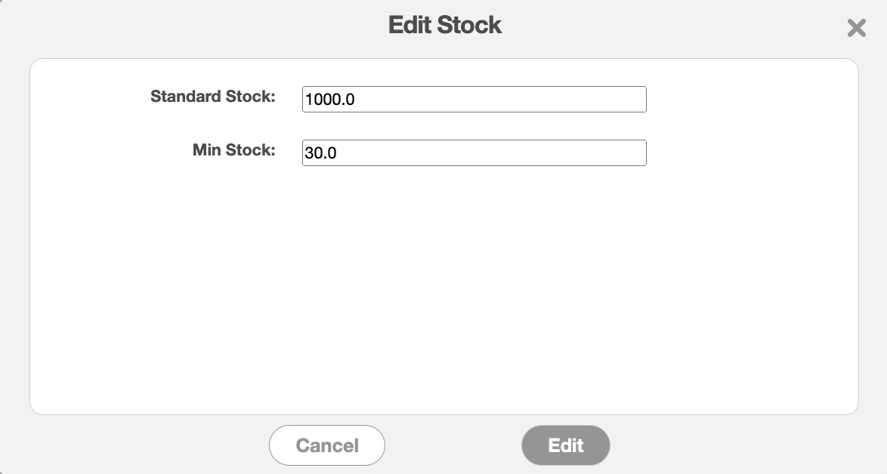Viewport: 887px width, 474px height.
Task: Click the Standard Stock label
Action: point(212,97)
